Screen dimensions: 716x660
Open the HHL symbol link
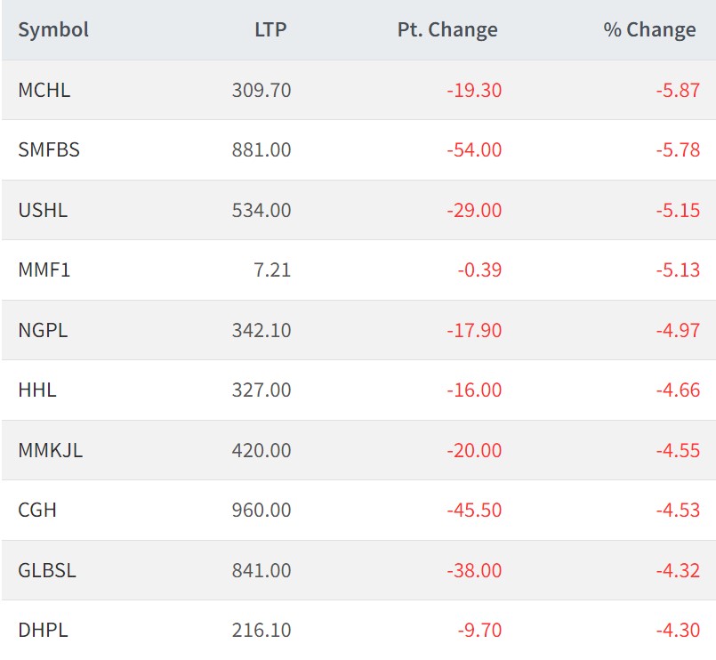point(37,390)
